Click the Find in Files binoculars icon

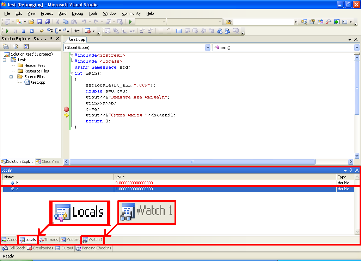click(228, 22)
